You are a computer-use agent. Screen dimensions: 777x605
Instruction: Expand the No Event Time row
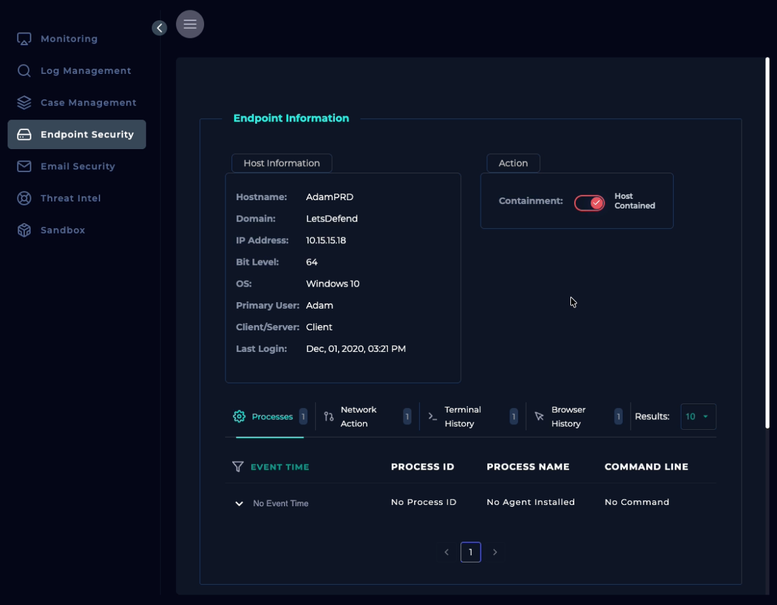[239, 504]
